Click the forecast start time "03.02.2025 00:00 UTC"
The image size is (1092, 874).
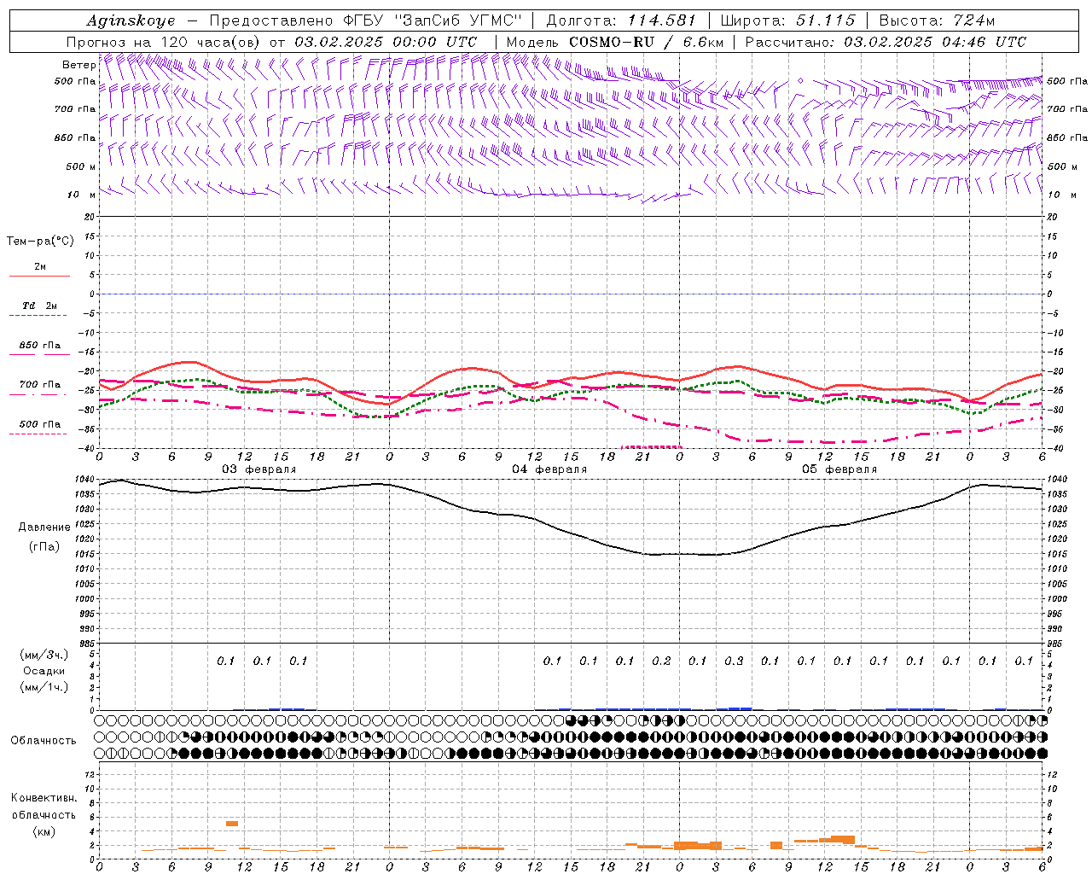(386, 42)
